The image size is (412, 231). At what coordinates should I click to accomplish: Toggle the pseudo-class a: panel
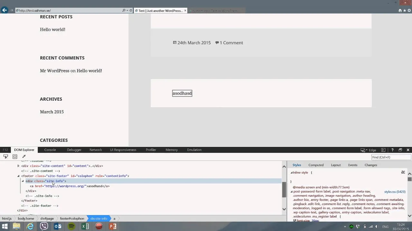pos(403,172)
